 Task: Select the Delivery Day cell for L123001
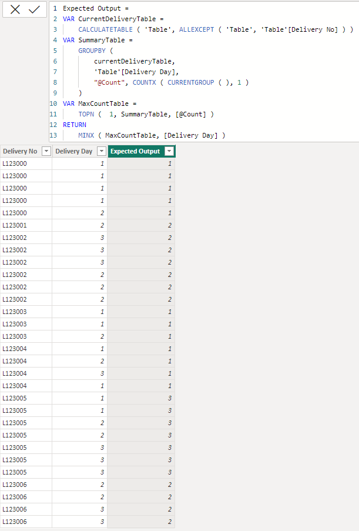(x=79, y=225)
